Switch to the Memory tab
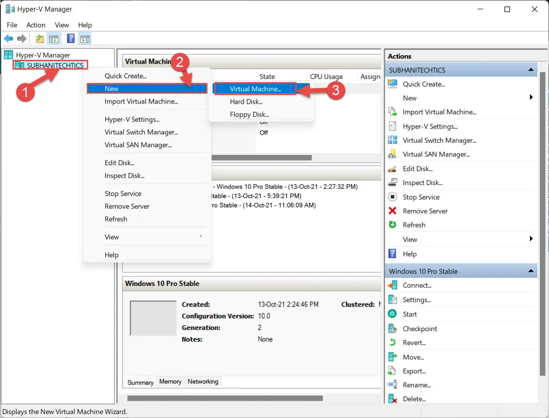 click(170, 381)
